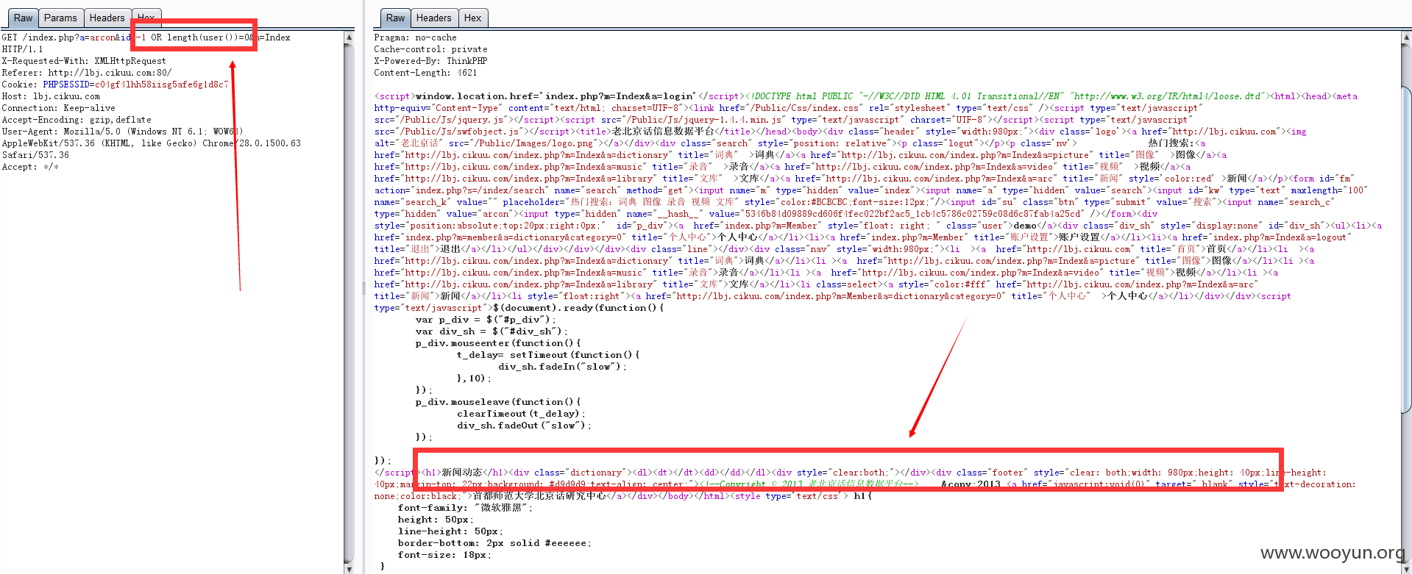
Task: Click the 'var p_div' script line
Action: click(x=486, y=320)
